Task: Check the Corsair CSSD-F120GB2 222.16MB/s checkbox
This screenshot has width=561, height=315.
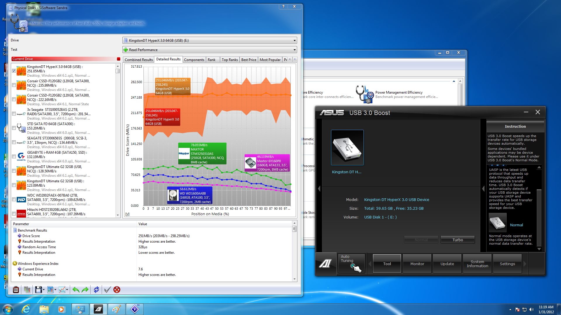Action: click(14, 99)
